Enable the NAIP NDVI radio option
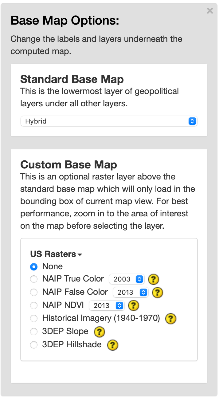The image size is (223, 402). (x=34, y=305)
